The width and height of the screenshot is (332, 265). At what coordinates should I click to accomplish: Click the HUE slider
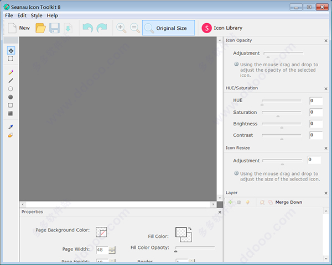(x=282, y=102)
